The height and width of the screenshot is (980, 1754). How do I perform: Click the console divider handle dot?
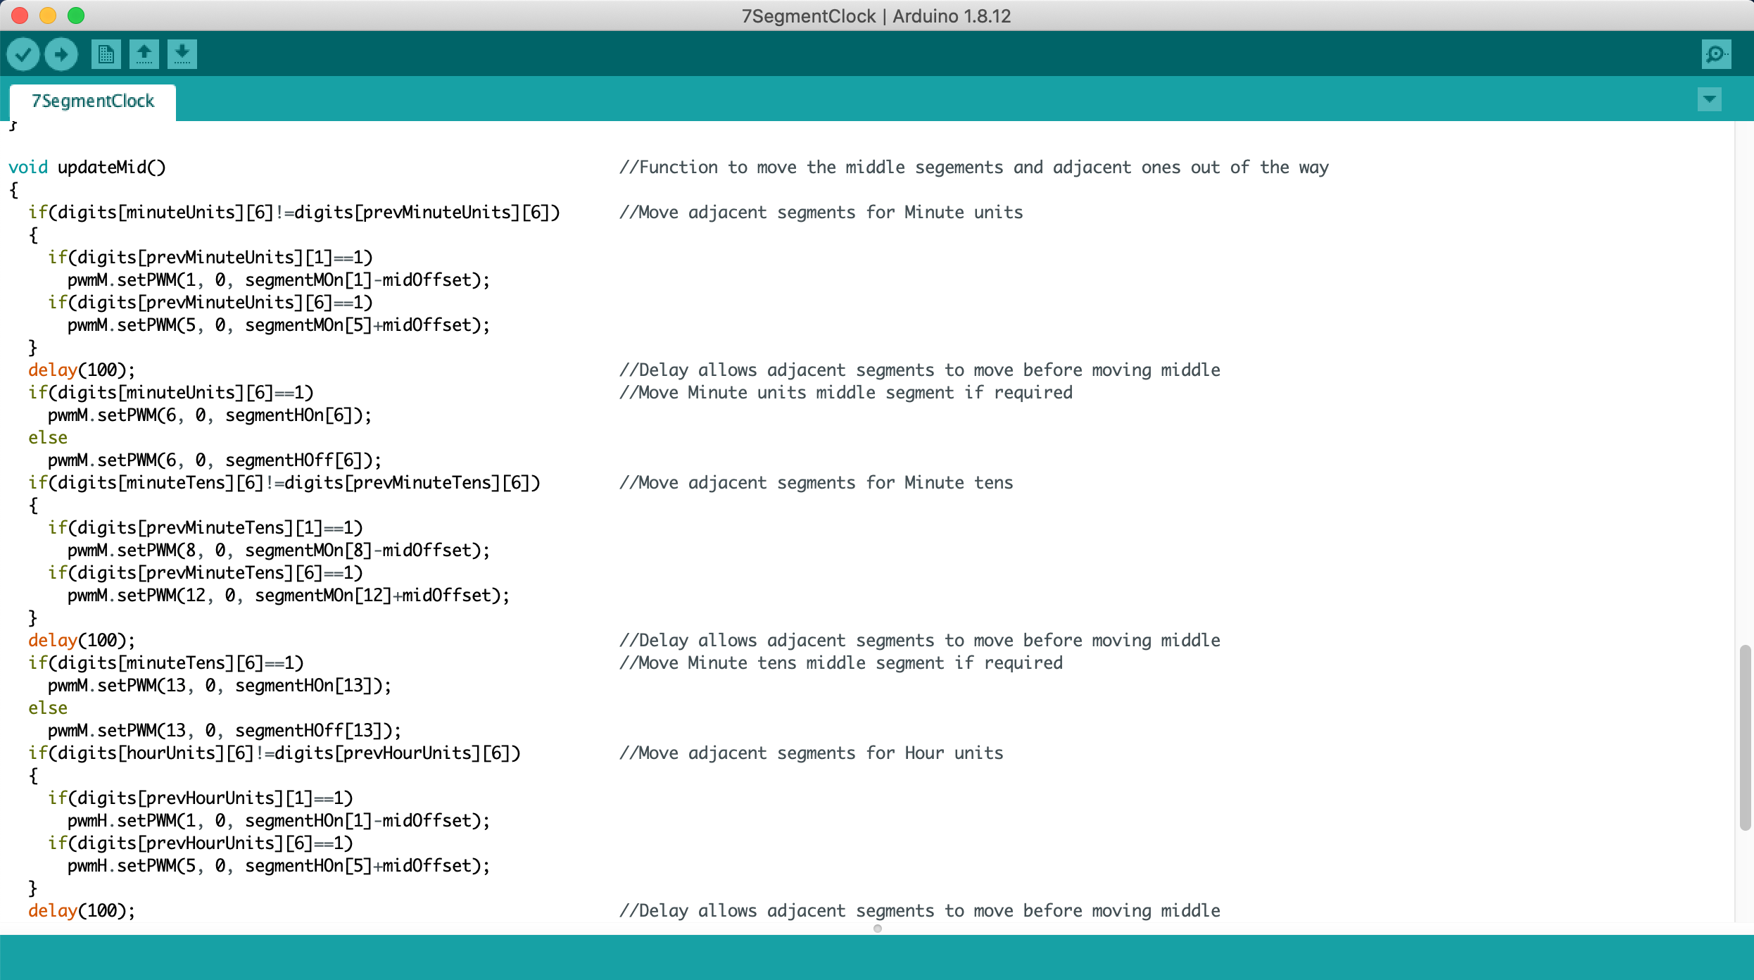(x=877, y=929)
